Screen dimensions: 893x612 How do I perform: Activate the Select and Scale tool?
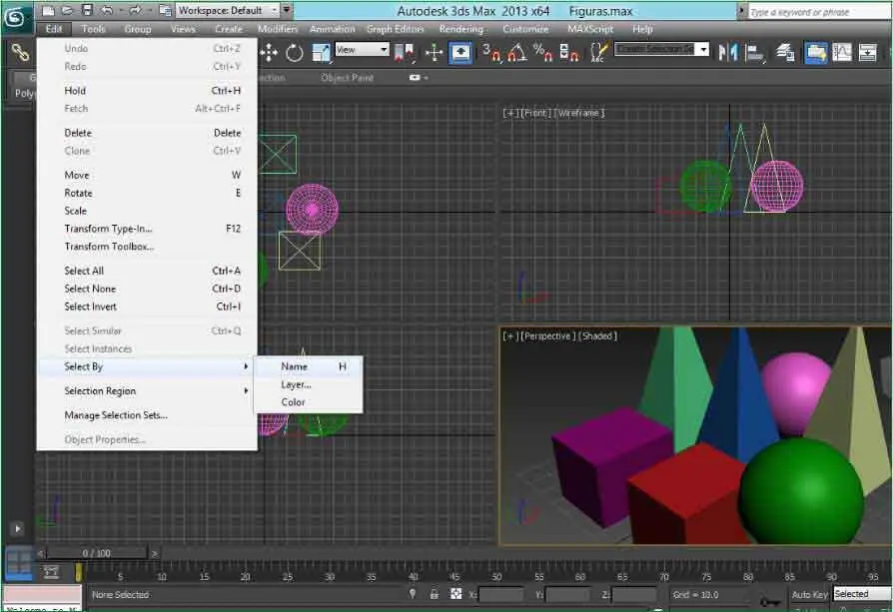(x=321, y=53)
